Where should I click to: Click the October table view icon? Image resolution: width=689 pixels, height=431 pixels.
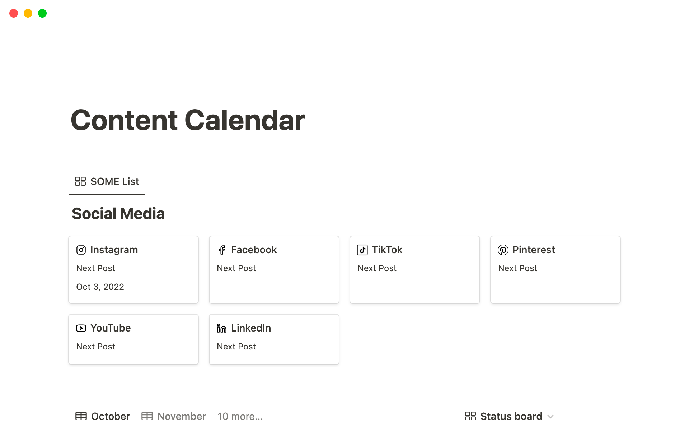[x=81, y=416]
